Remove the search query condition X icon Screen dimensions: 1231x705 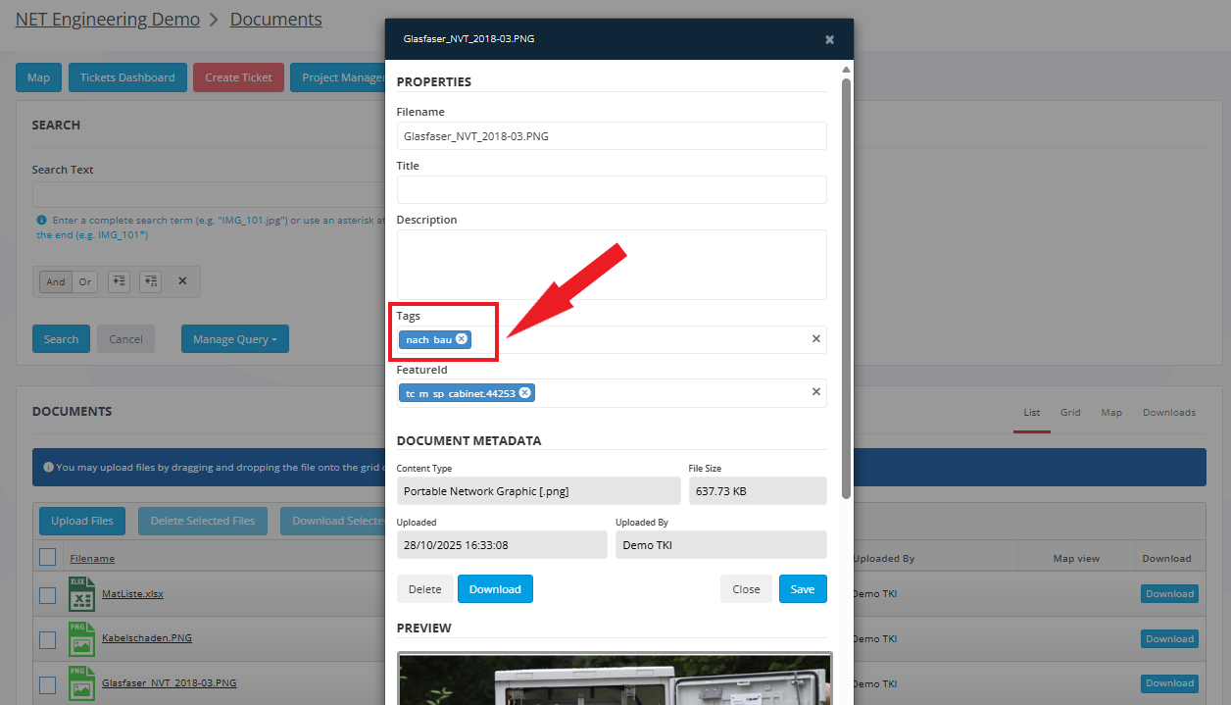(x=182, y=281)
